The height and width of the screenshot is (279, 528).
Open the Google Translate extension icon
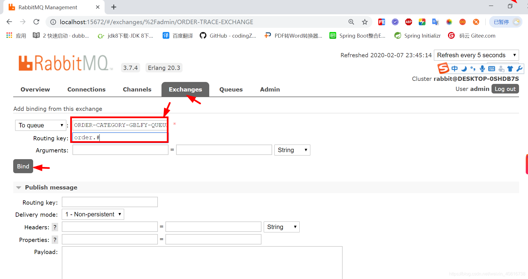click(436, 22)
